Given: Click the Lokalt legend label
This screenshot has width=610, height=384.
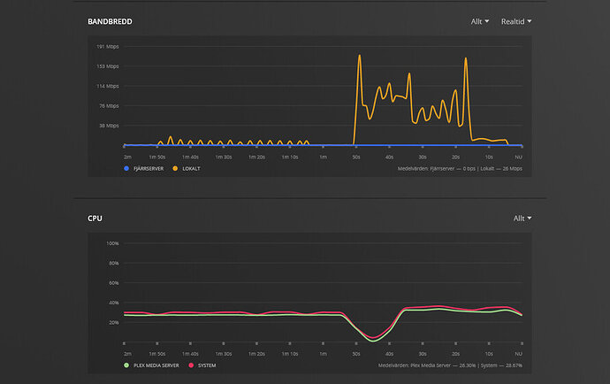Looking at the screenshot, I should tap(192, 169).
